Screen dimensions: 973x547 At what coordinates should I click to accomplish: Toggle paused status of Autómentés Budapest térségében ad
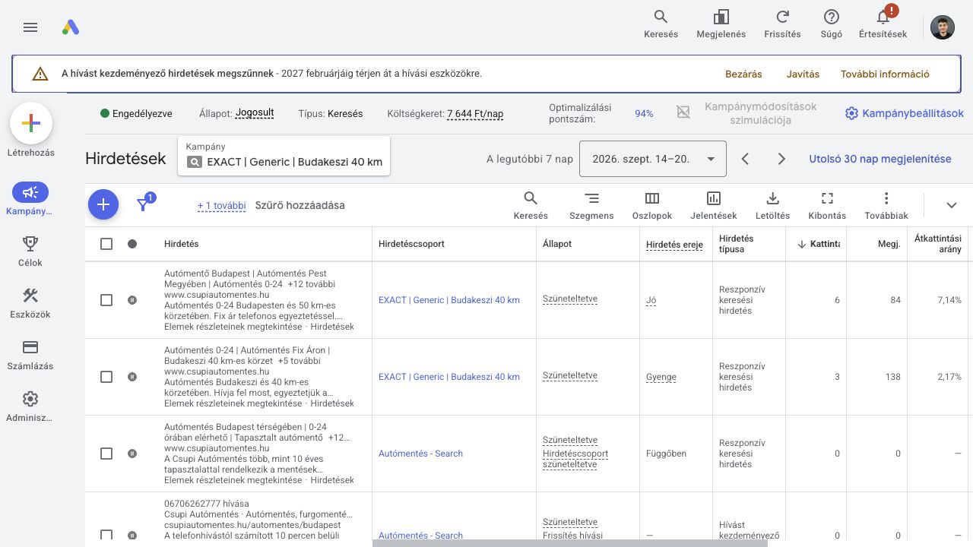132,454
